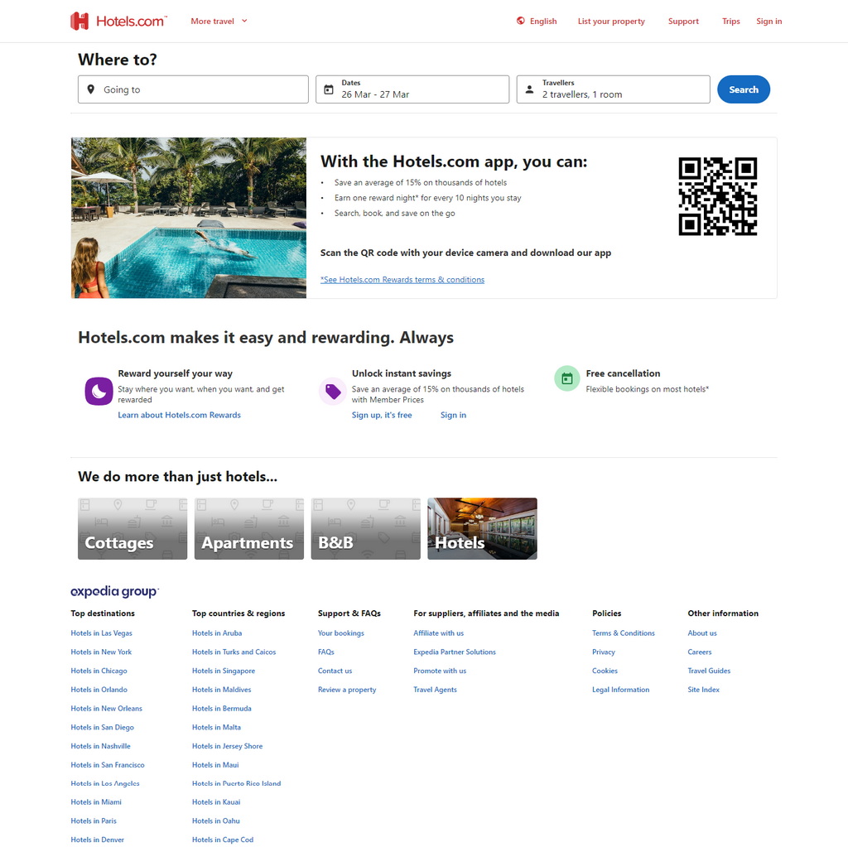
Task: Open the FAQs footer link
Action: 326,652
